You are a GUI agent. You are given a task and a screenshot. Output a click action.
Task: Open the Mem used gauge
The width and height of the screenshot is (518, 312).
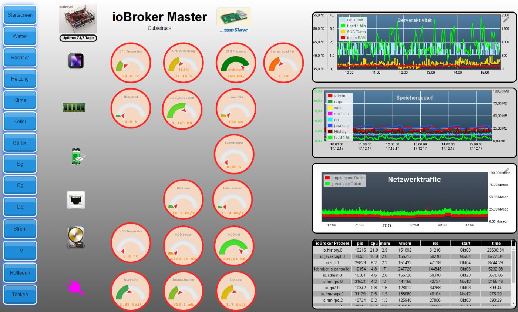(x=131, y=108)
